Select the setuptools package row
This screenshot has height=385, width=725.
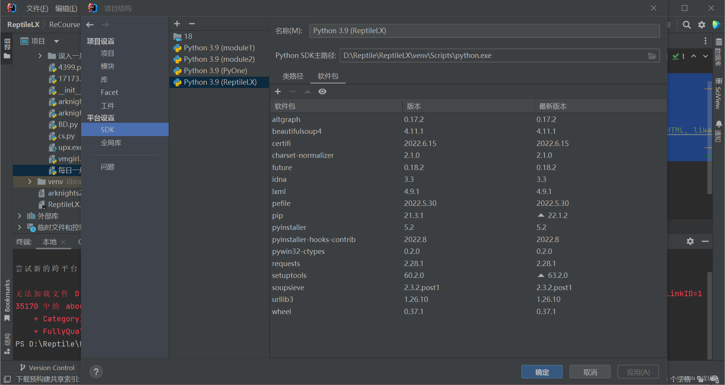(x=468, y=275)
